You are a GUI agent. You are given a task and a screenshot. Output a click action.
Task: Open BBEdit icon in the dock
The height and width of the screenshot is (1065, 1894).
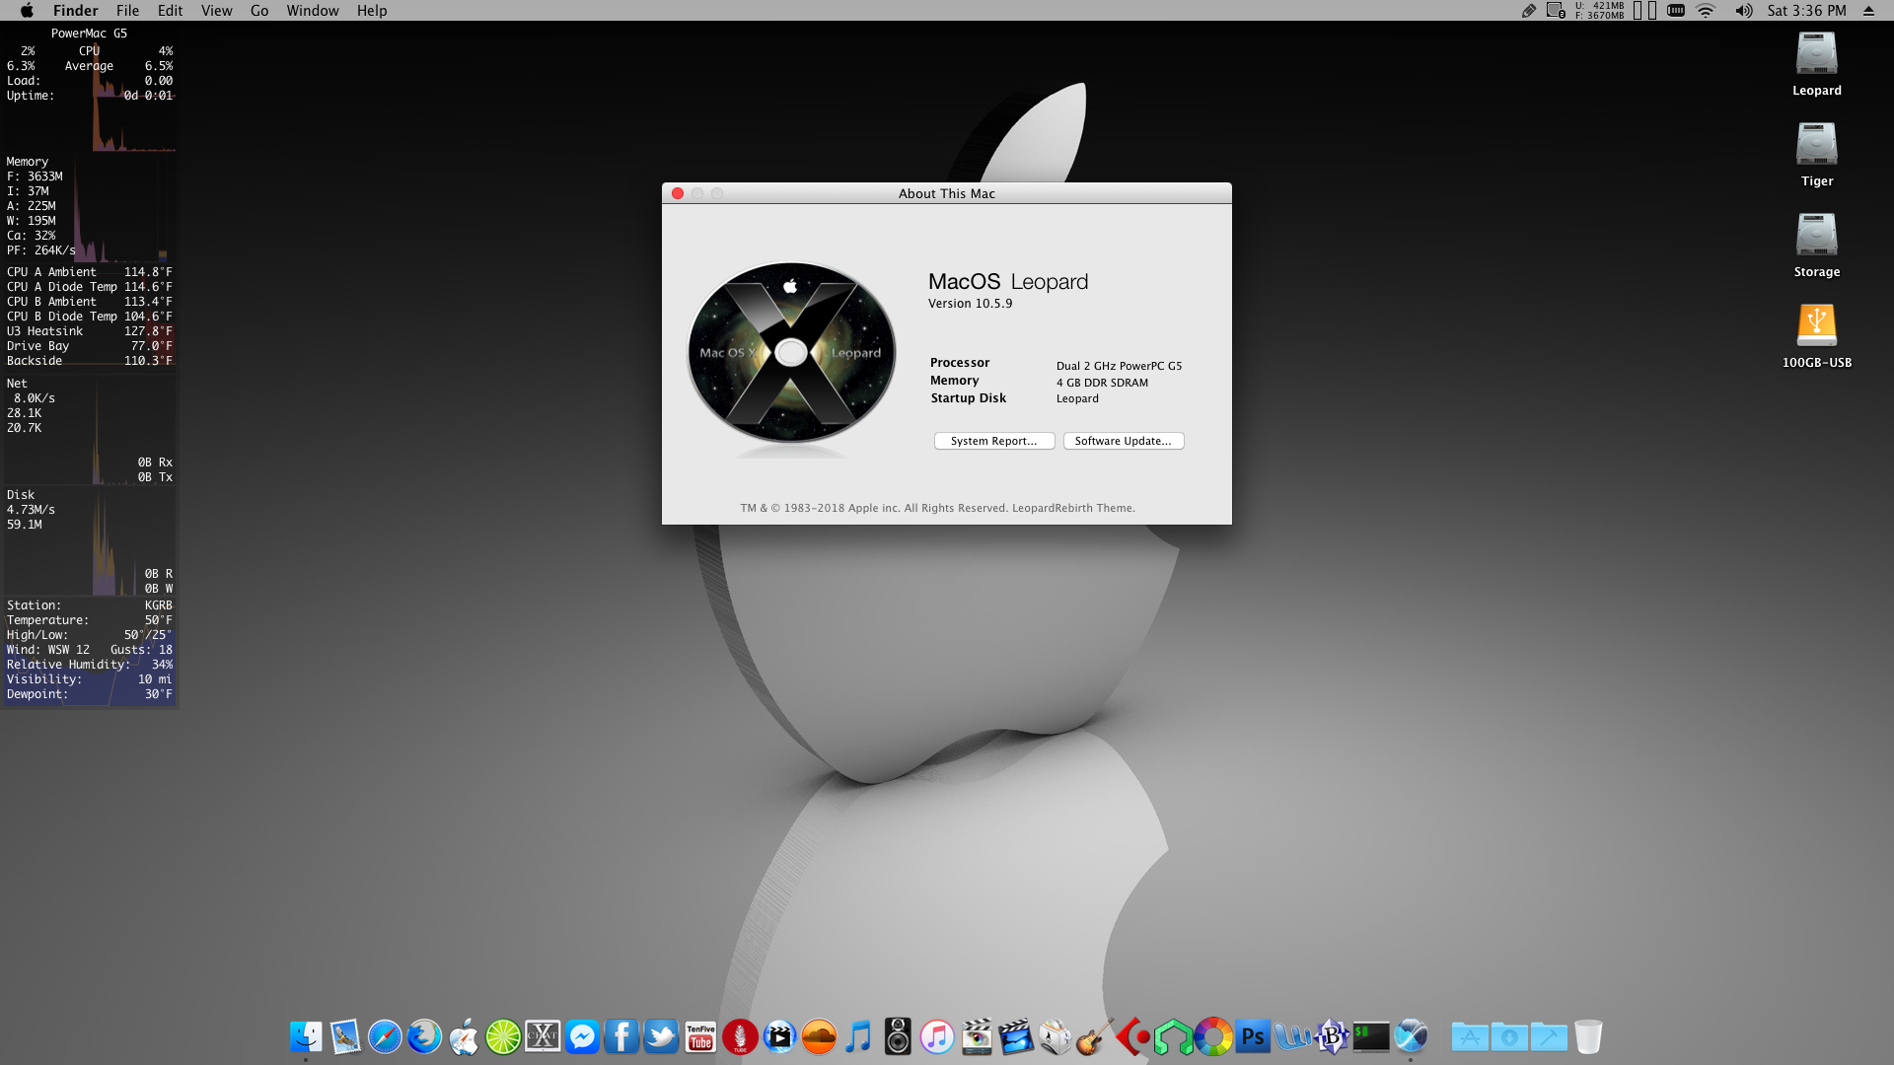click(1332, 1036)
